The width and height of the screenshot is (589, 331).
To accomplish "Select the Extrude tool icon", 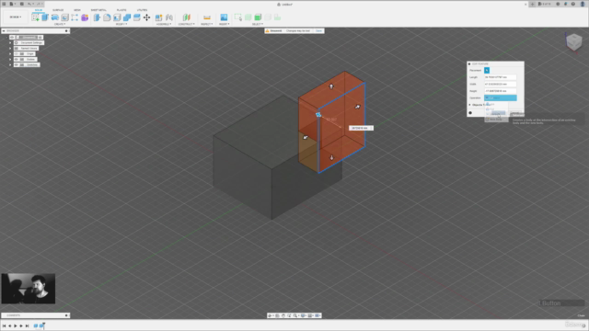I will (x=45, y=17).
